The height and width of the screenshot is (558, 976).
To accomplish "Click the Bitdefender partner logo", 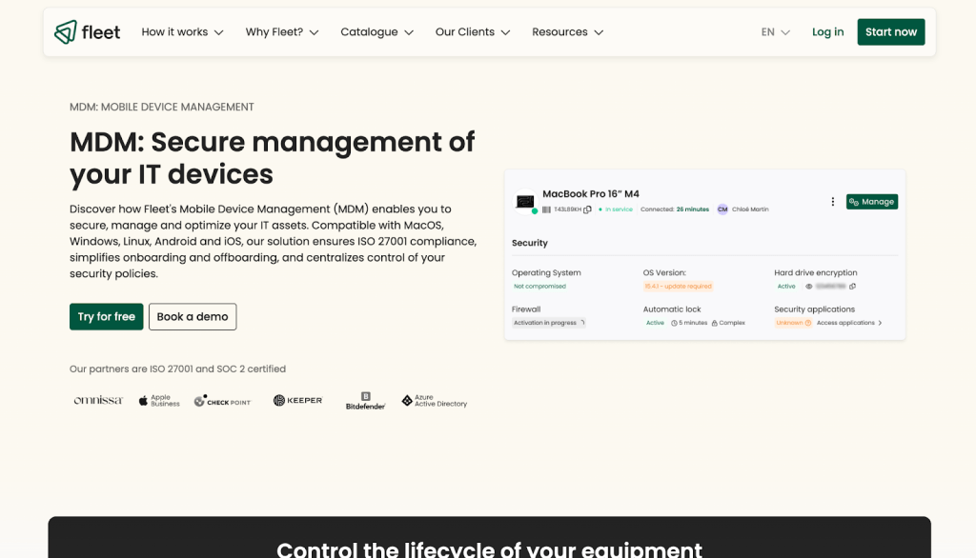I will pyautogui.click(x=365, y=401).
